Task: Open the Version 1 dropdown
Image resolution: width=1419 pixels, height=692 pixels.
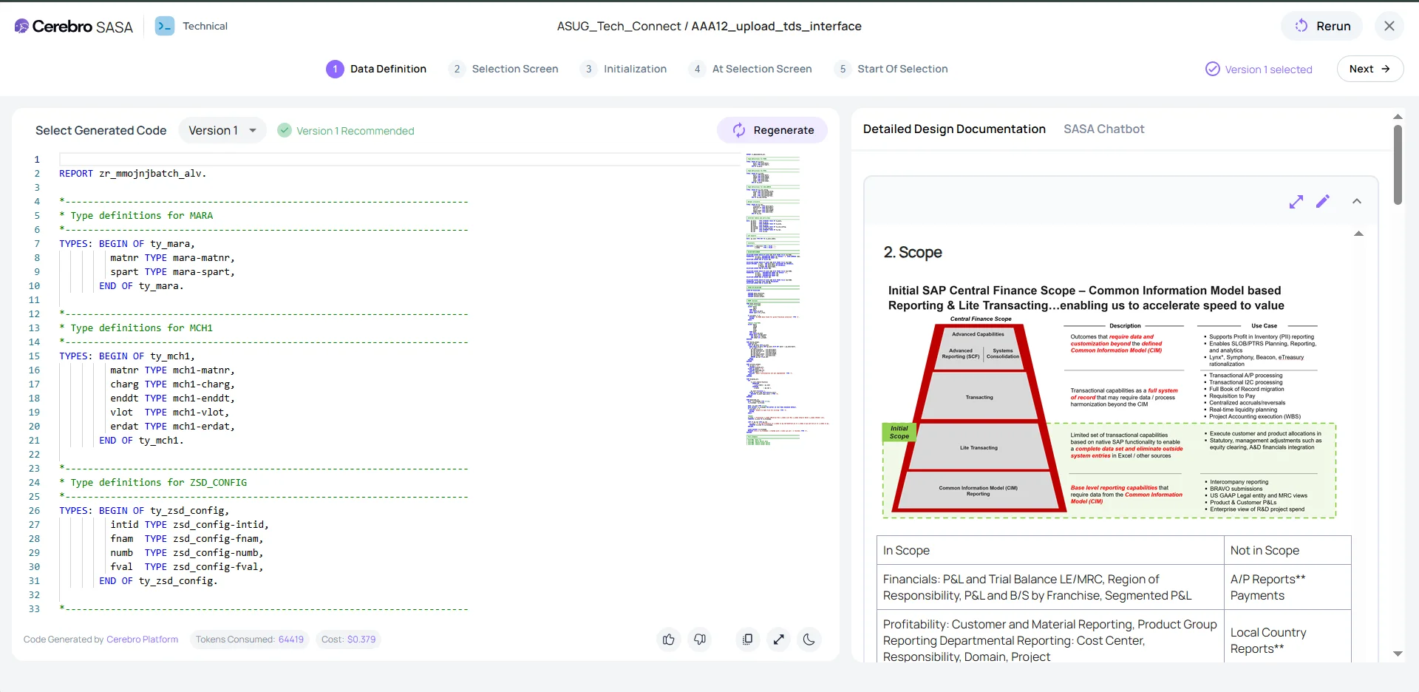Action: point(222,129)
